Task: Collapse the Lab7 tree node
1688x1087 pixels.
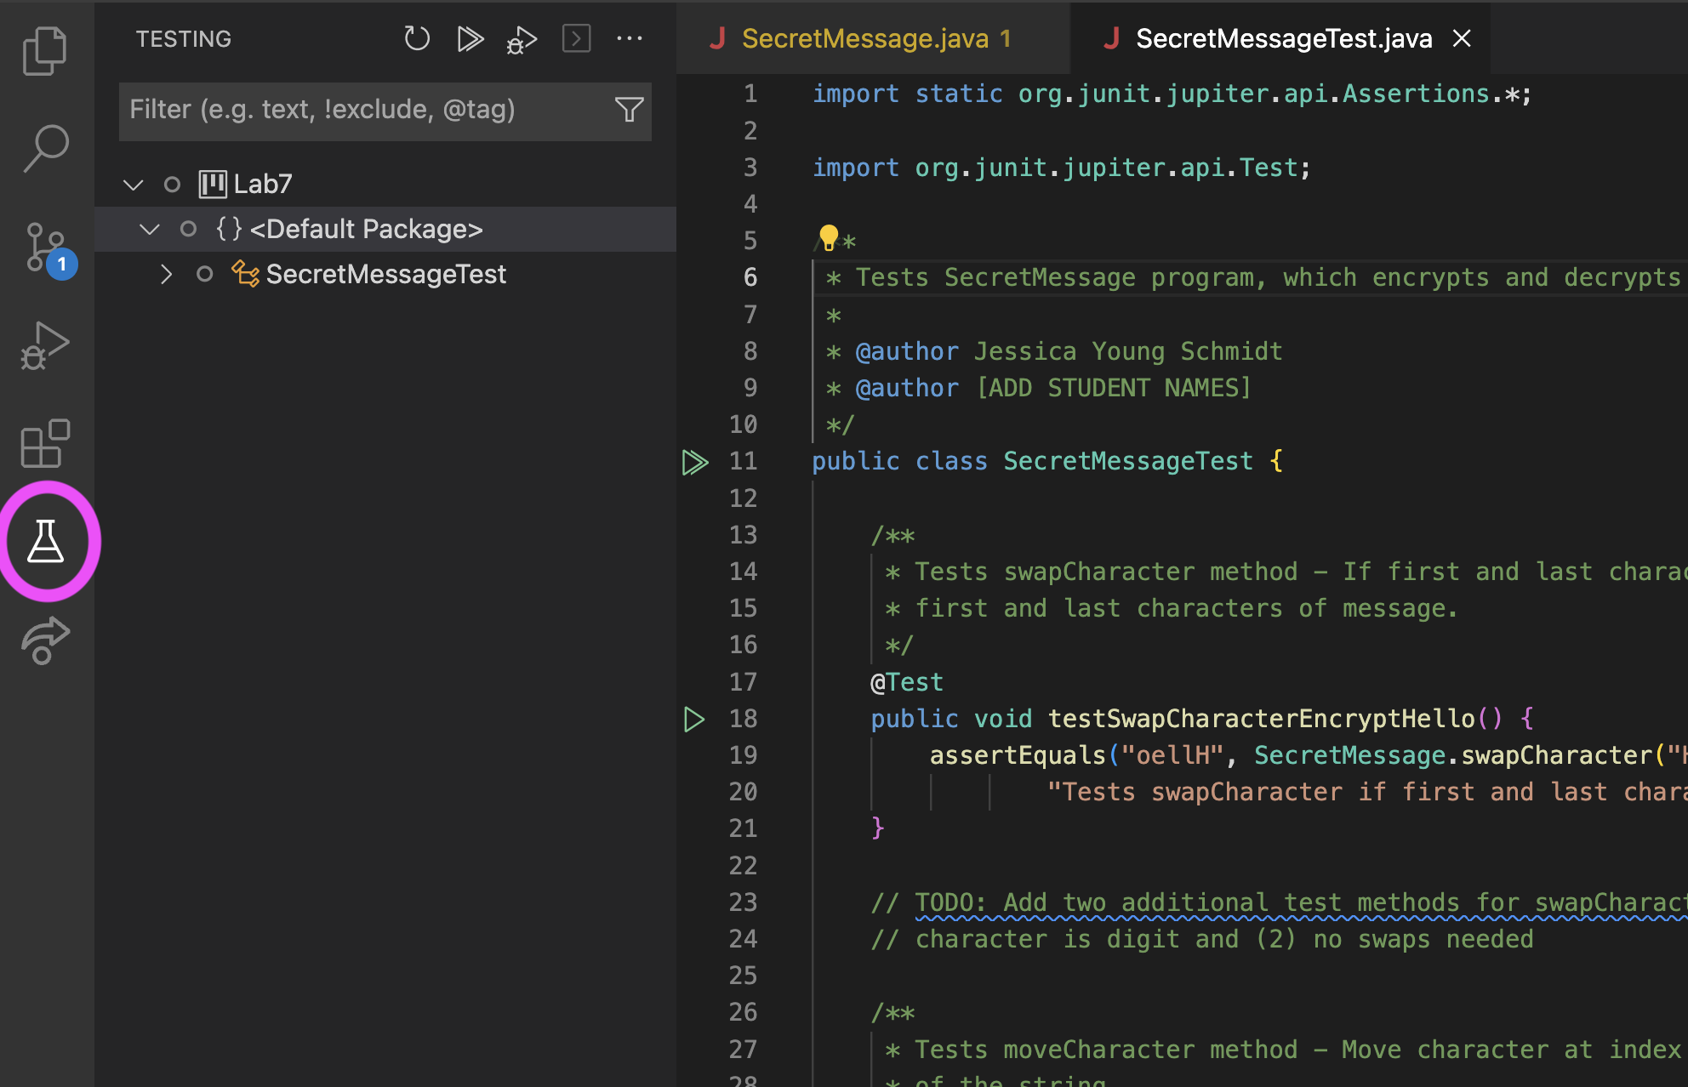Action: [134, 184]
